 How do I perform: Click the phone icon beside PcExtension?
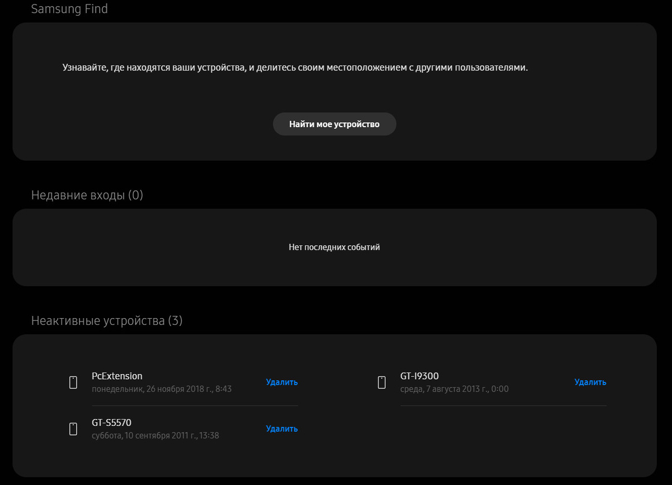tap(73, 383)
